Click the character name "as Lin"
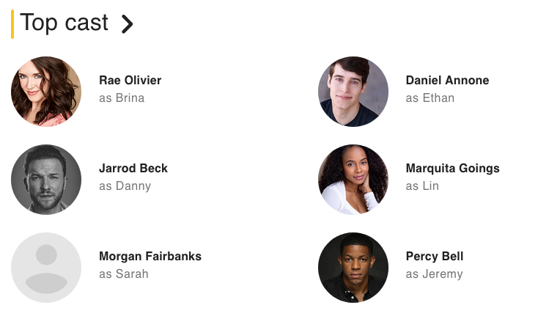538x316 pixels. coord(422,186)
